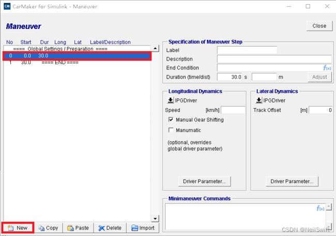Delete the selected maneuver step
The image size is (336, 236).
tap(110, 228)
